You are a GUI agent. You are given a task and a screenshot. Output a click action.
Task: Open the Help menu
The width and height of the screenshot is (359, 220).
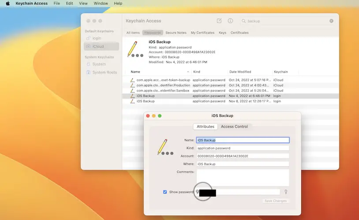(118, 4)
